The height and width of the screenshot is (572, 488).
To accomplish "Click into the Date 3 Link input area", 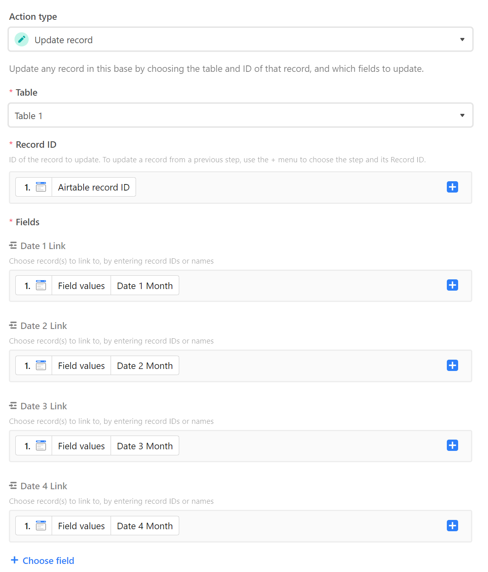I will [x=241, y=446].
